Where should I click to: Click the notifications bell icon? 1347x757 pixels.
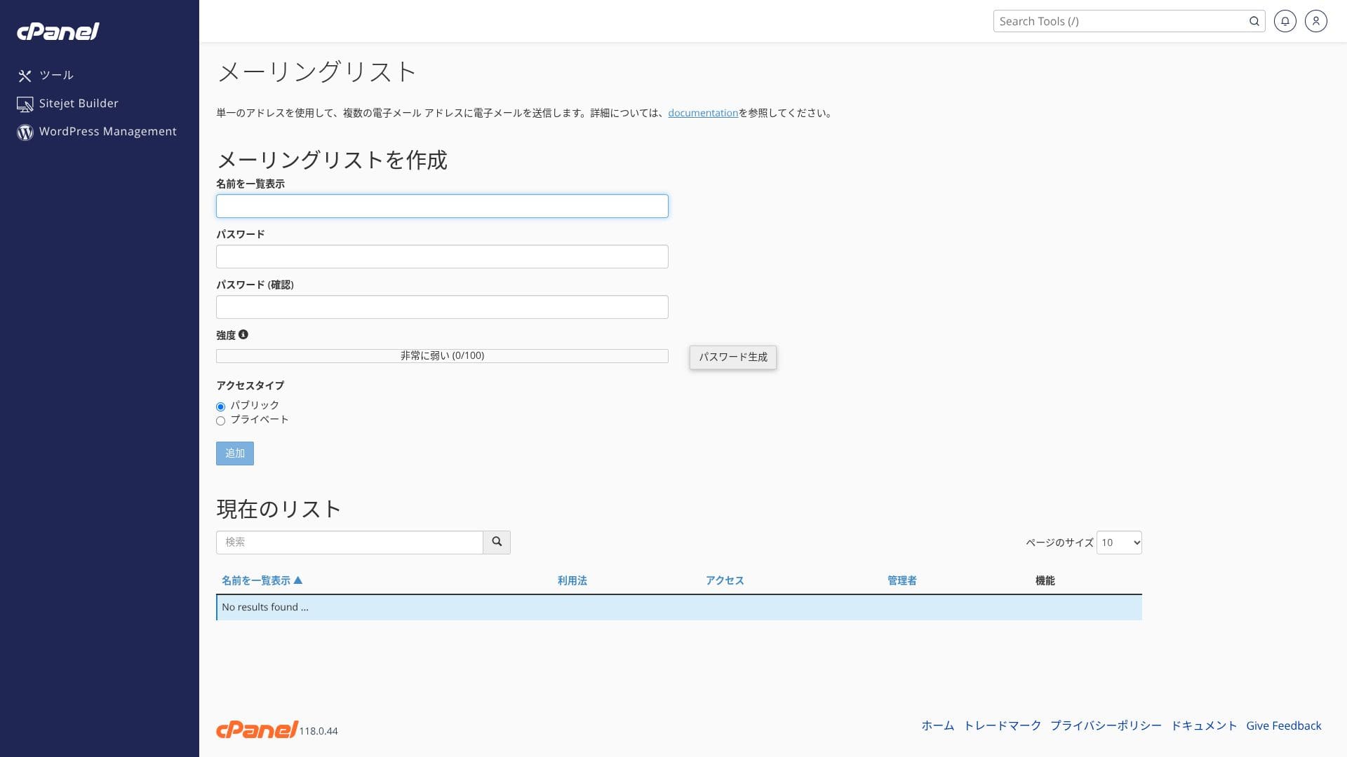(x=1285, y=21)
